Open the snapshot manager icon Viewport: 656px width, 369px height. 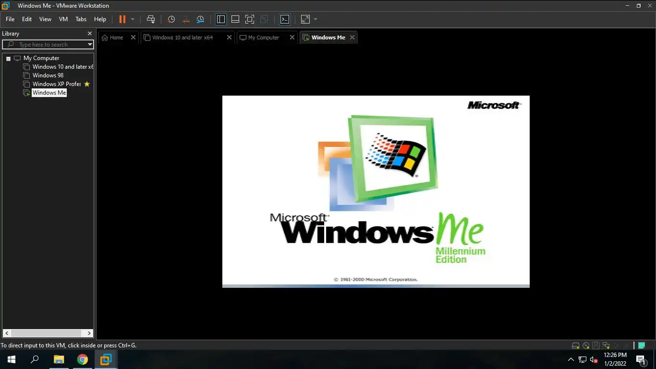point(200,19)
